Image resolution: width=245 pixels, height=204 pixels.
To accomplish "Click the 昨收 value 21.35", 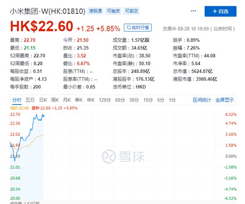I will coord(83,48).
